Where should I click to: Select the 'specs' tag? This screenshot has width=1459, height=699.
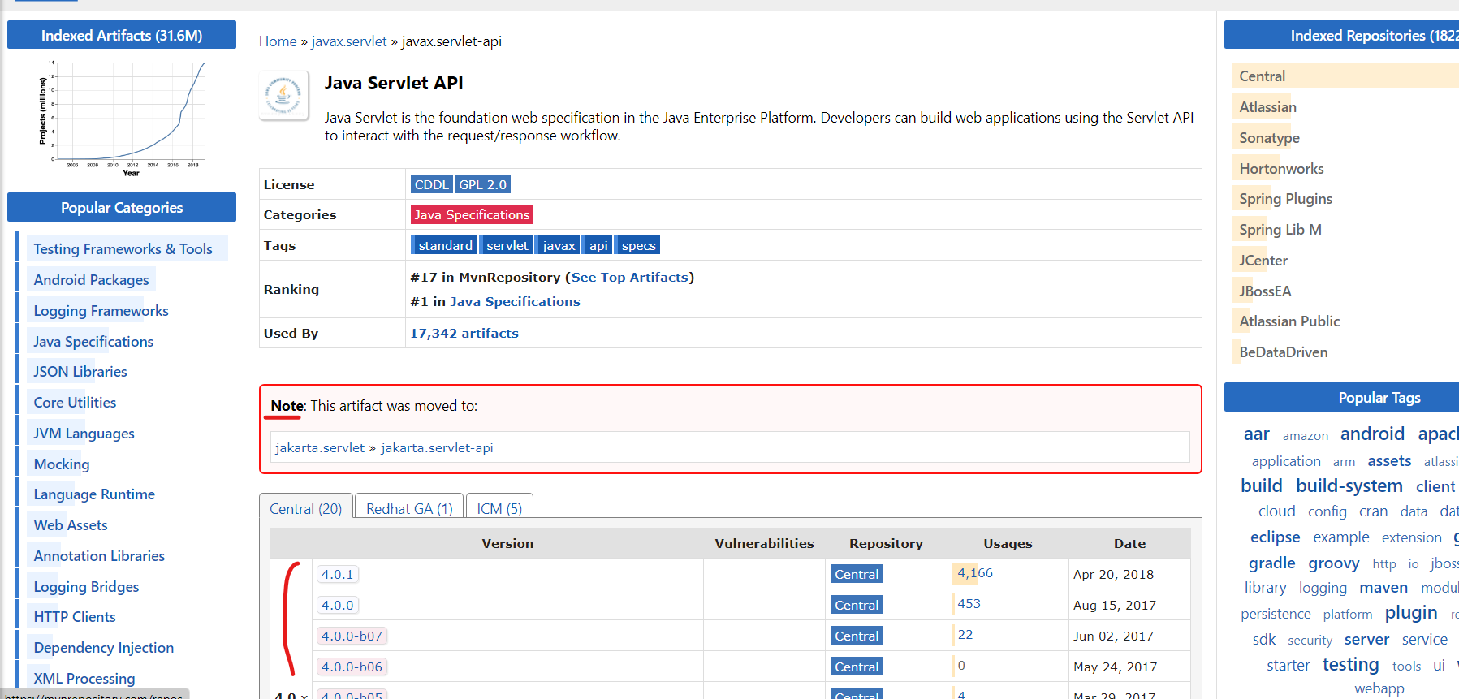638,245
